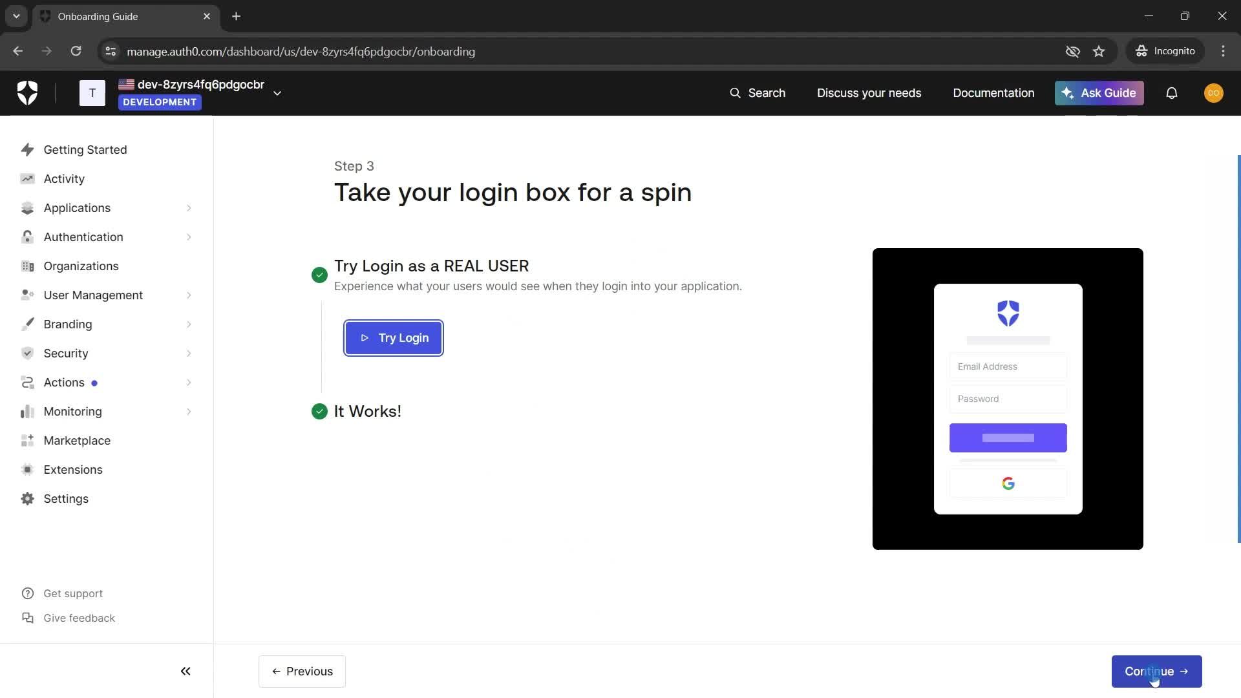The height and width of the screenshot is (698, 1241).
Task: Bookmark this page with star icon
Action: click(x=1099, y=51)
